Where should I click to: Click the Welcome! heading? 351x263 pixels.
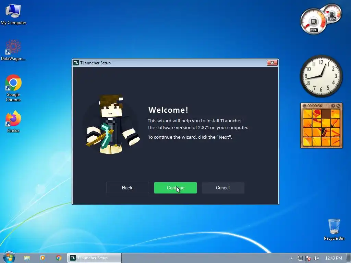(168, 110)
